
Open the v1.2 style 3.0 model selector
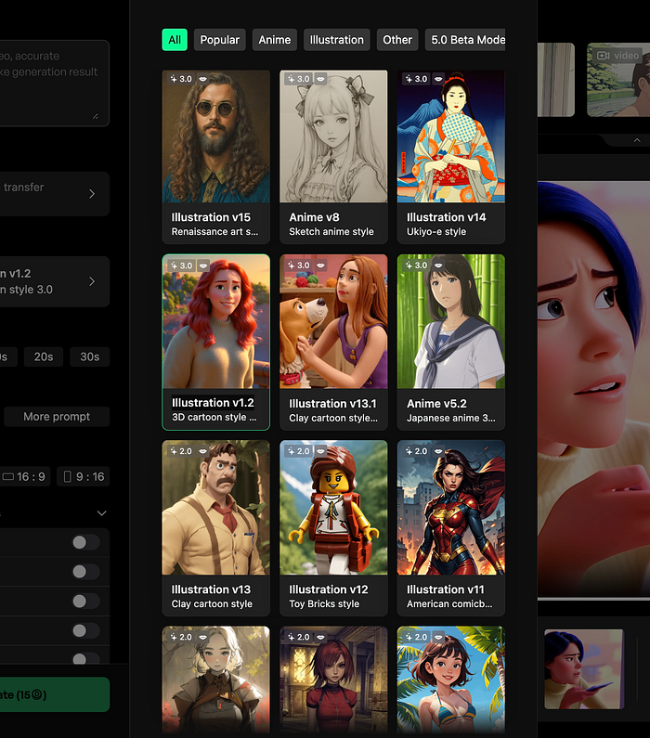[55, 281]
